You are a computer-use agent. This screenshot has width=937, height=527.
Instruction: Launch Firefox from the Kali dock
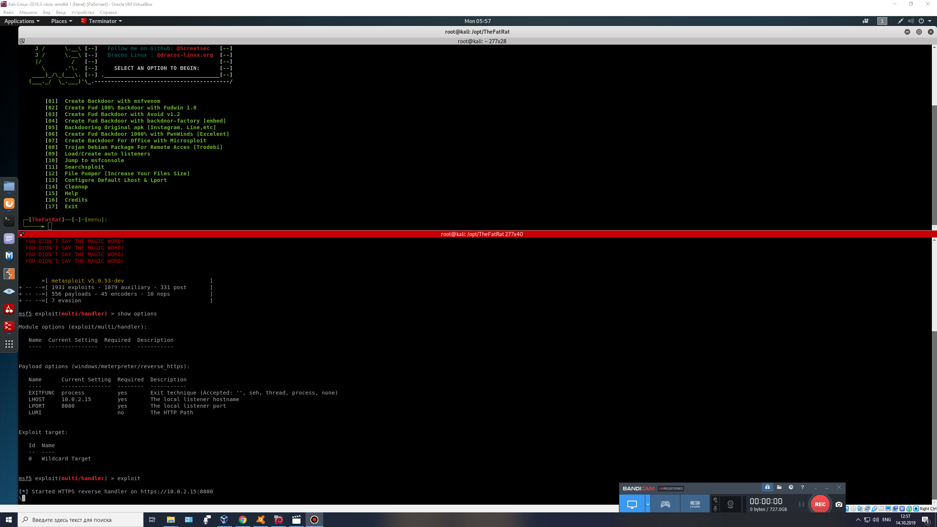(x=9, y=203)
